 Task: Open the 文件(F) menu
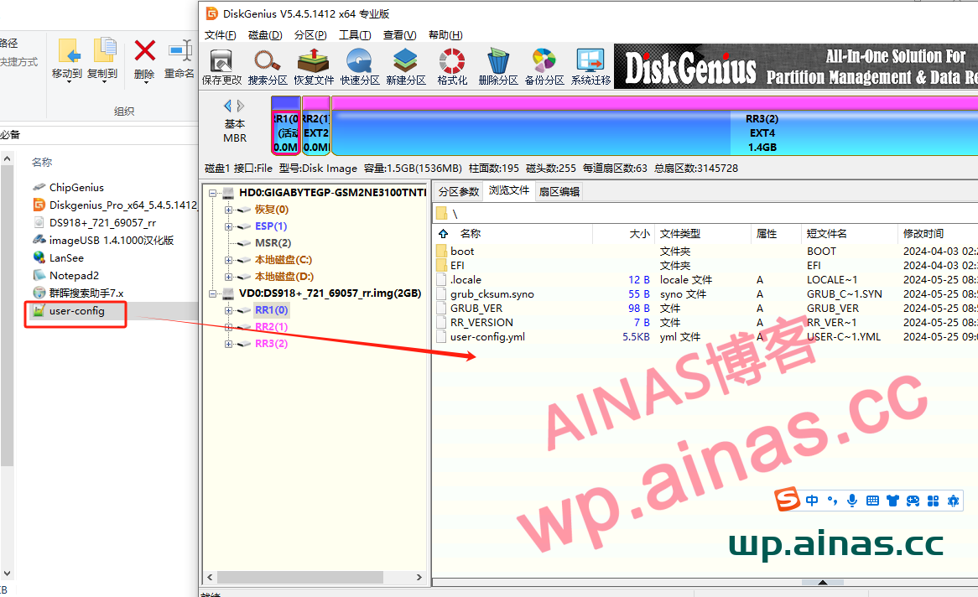pos(220,35)
